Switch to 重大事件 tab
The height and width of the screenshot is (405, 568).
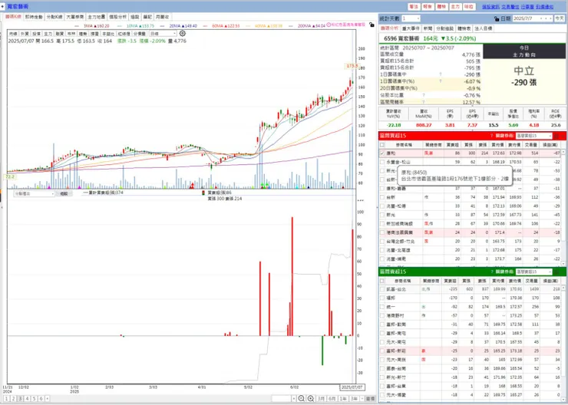411,28
